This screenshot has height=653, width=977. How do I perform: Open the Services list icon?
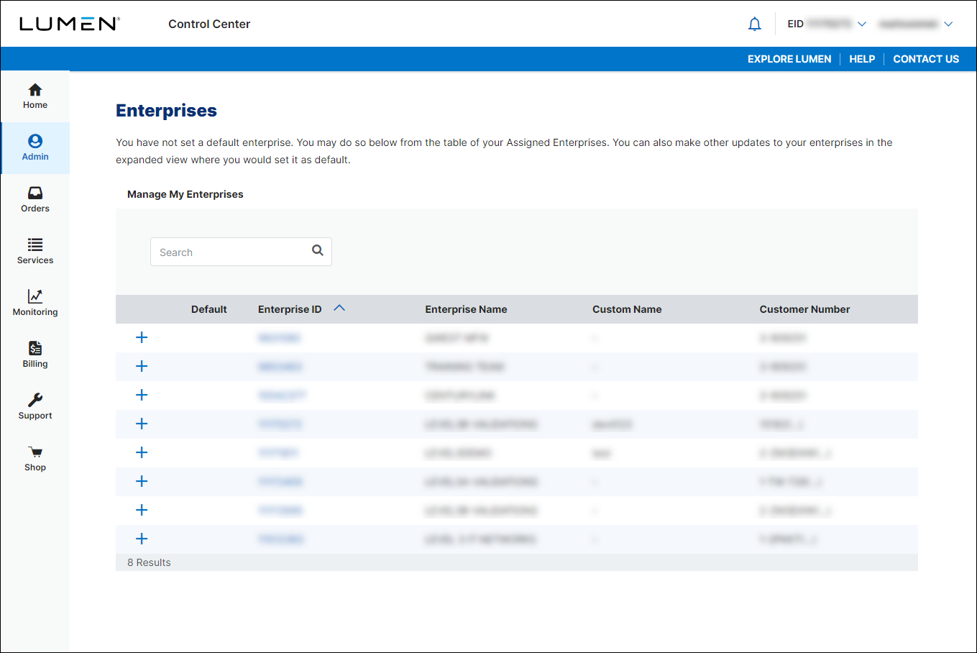point(35,245)
